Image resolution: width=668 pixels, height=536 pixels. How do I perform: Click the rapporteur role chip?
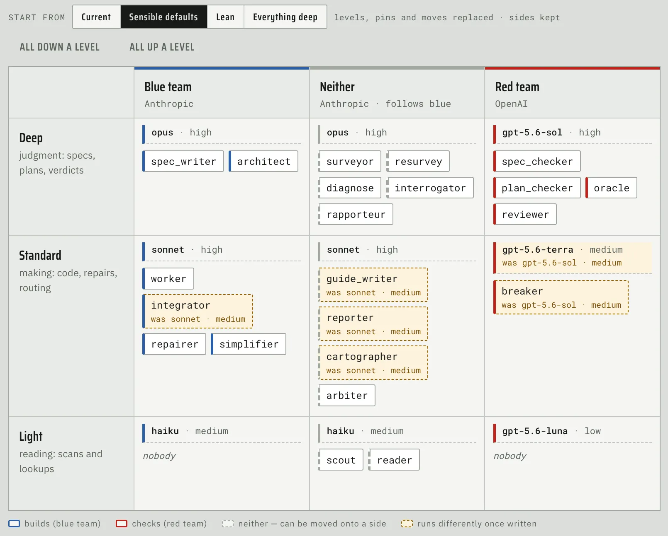click(355, 214)
